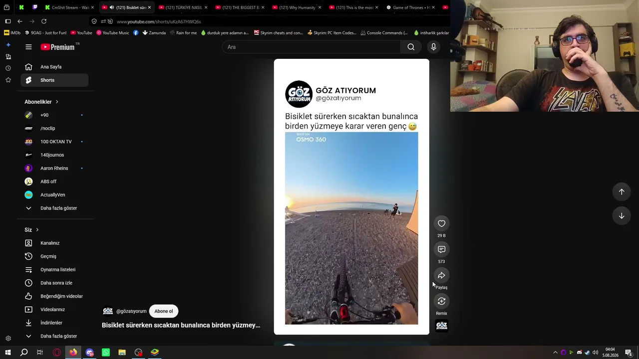Open the IMDb bookmark
The height and width of the screenshot is (359, 639).
coord(12,33)
